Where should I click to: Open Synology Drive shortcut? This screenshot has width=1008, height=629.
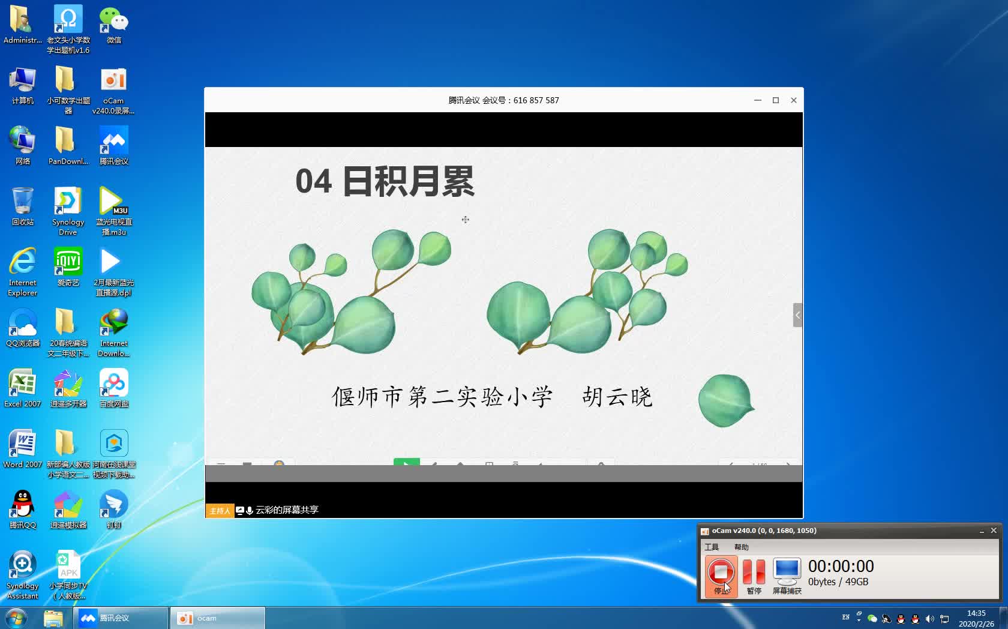[68, 211]
